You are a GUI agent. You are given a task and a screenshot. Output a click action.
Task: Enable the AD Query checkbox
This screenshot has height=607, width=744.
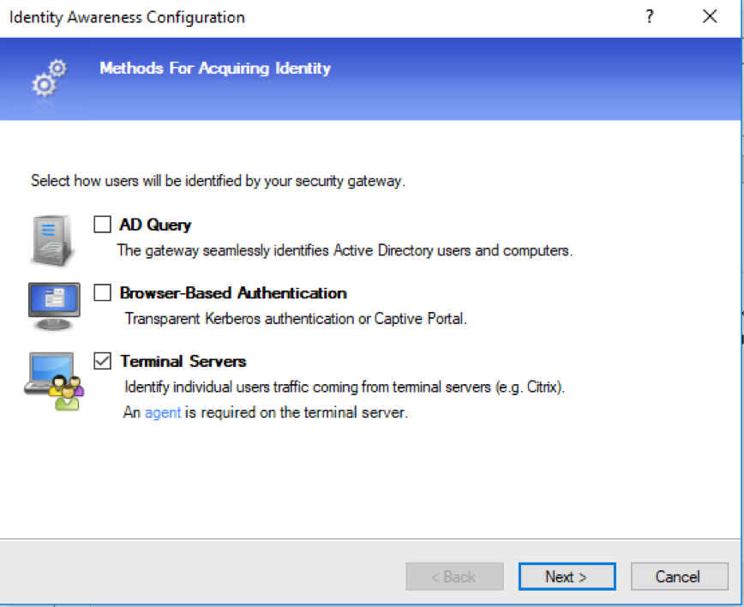coord(103,225)
